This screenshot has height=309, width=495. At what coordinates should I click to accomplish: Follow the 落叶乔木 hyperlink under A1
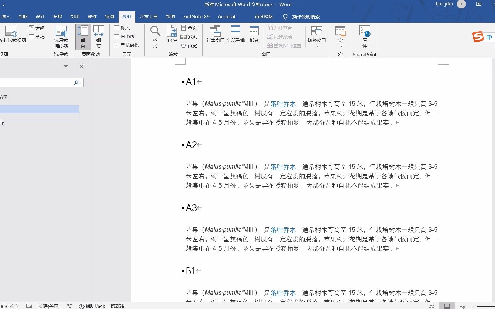pyautogui.click(x=283, y=103)
